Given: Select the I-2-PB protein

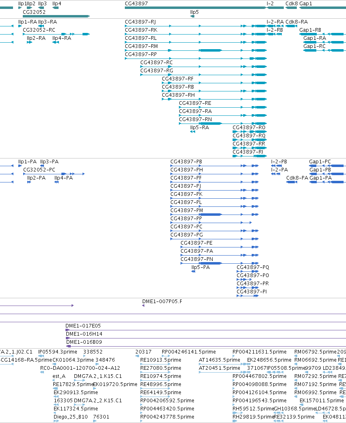Looking at the screenshot, I should click(276, 166).
